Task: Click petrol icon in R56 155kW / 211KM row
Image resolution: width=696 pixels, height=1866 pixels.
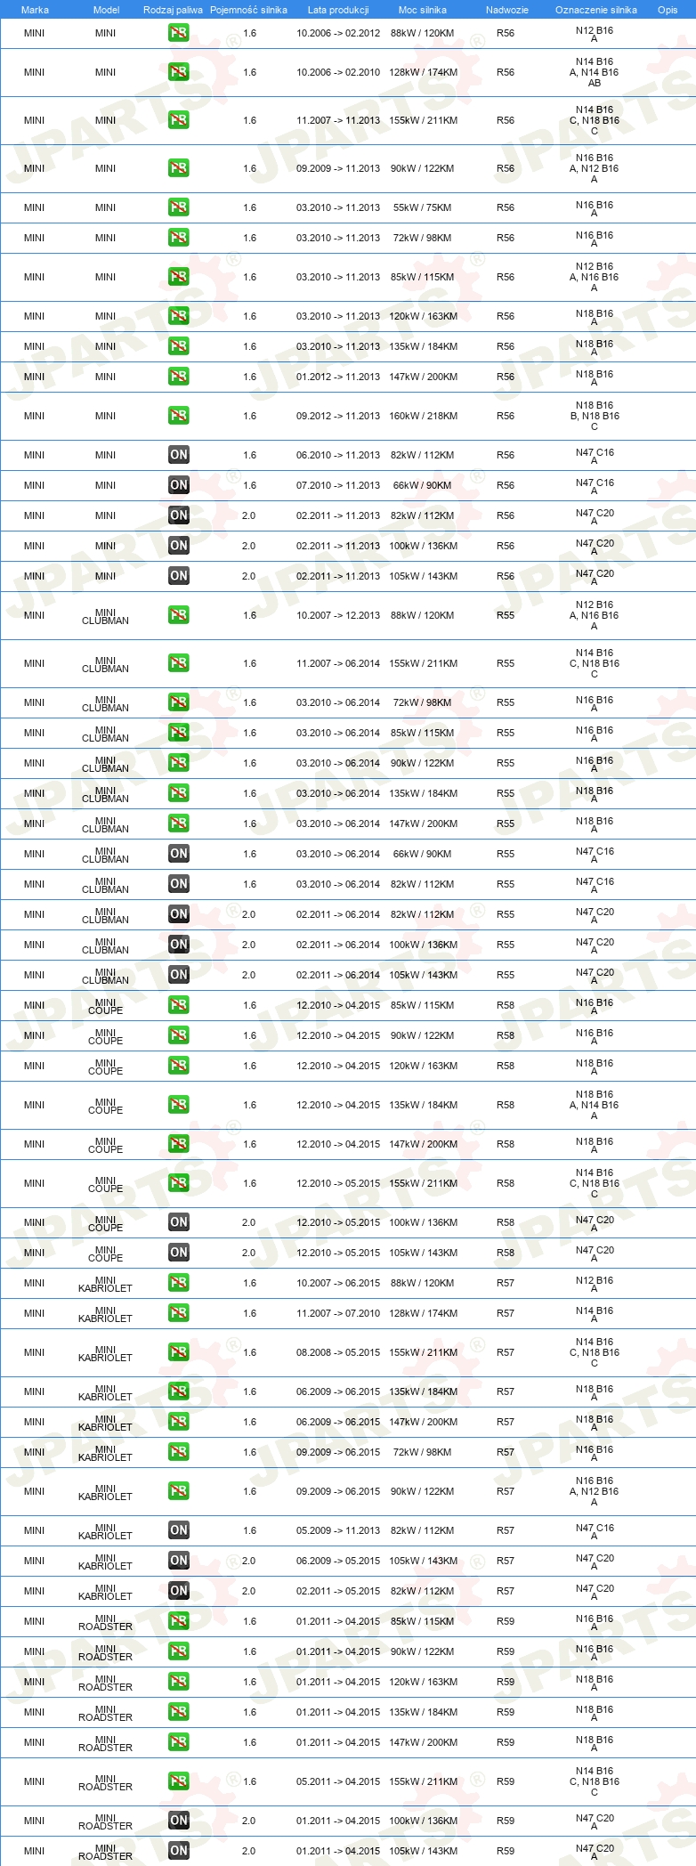Action: pyautogui.click(x=179, y=120)
